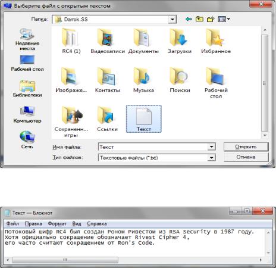Click the Открыть button

[246, 147]
